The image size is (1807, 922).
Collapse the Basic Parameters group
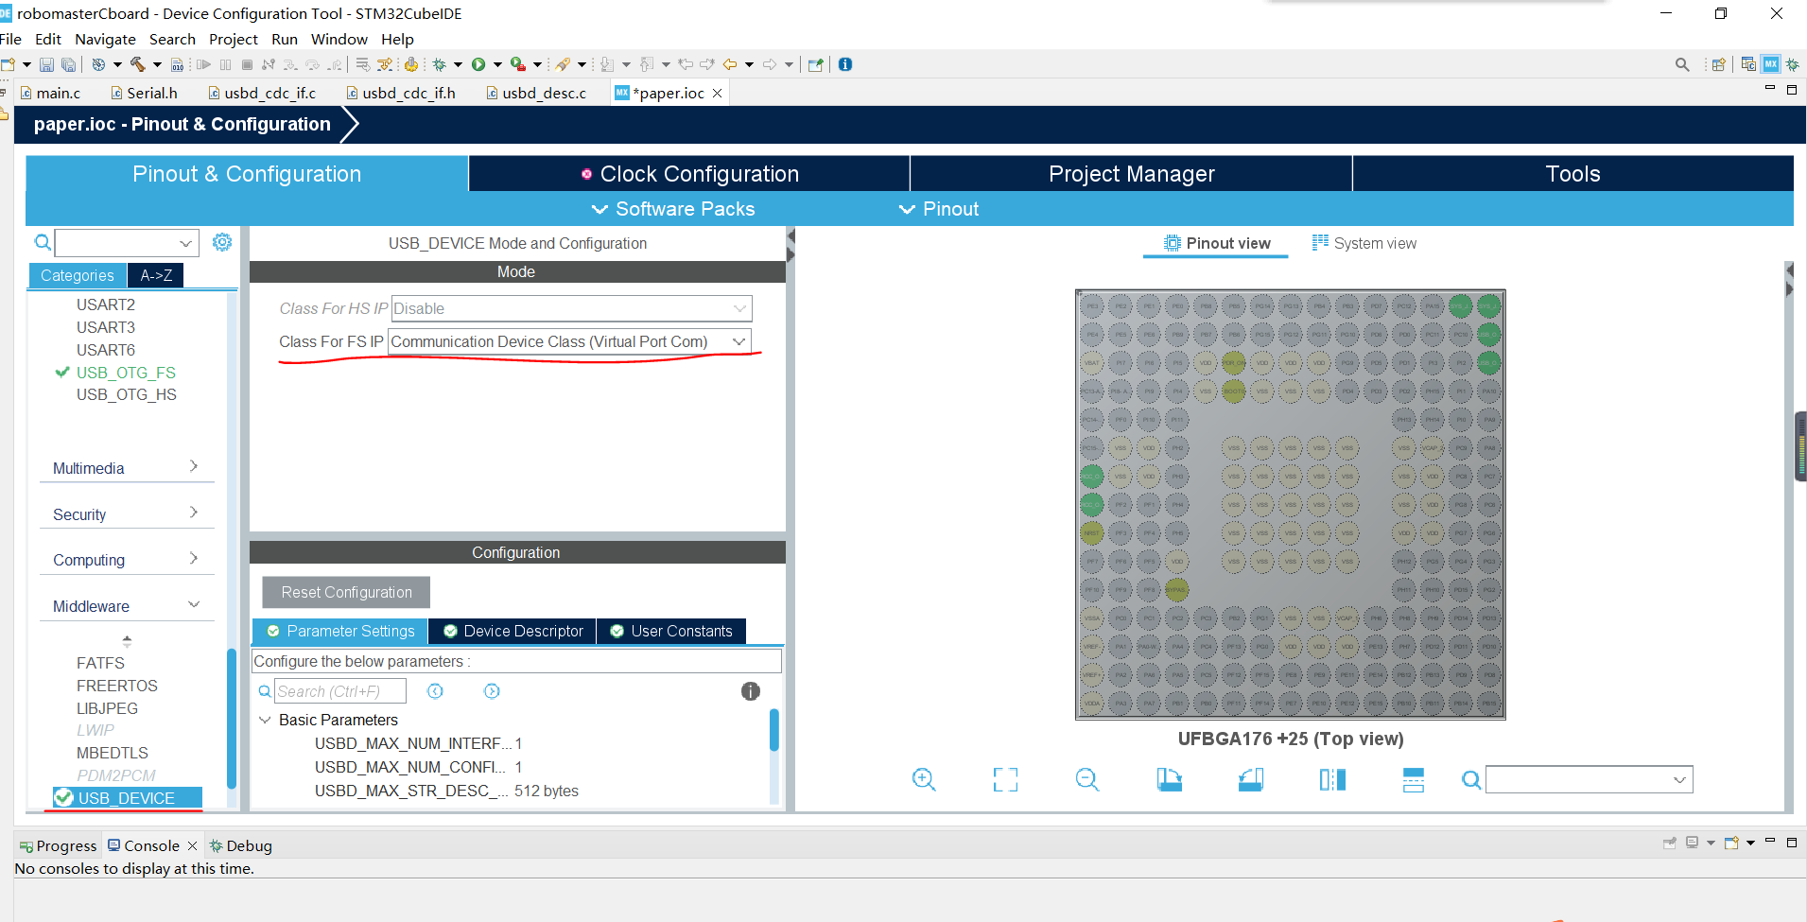coord(265,720)
